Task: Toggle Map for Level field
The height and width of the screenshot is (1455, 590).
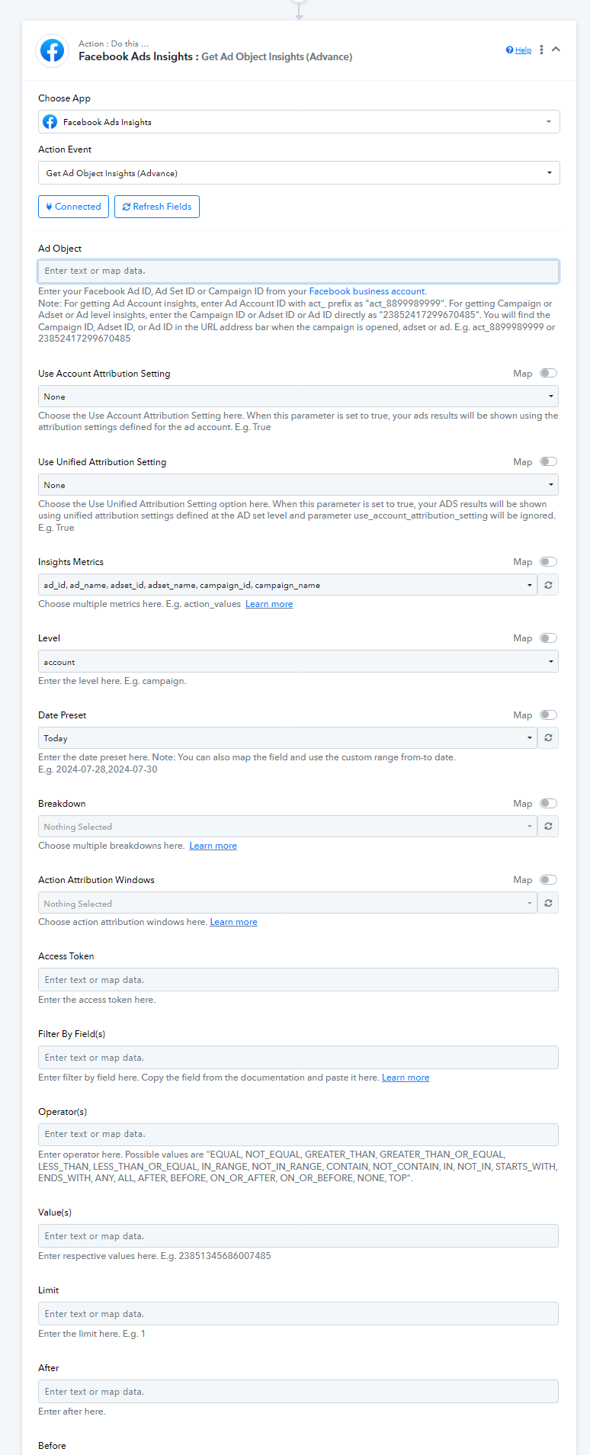Action: click(548, 638)
